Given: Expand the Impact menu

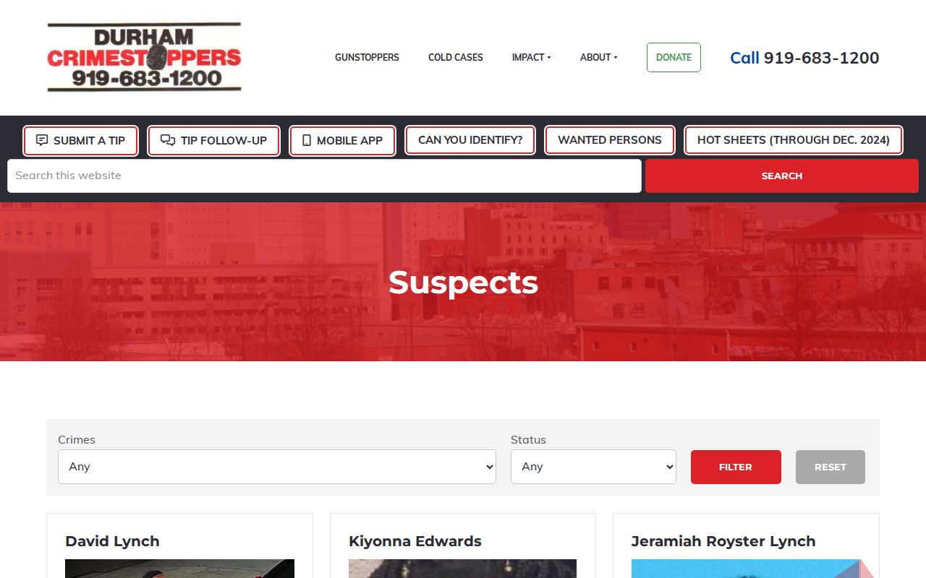Looking at the screenshot, I should (532, 57).
